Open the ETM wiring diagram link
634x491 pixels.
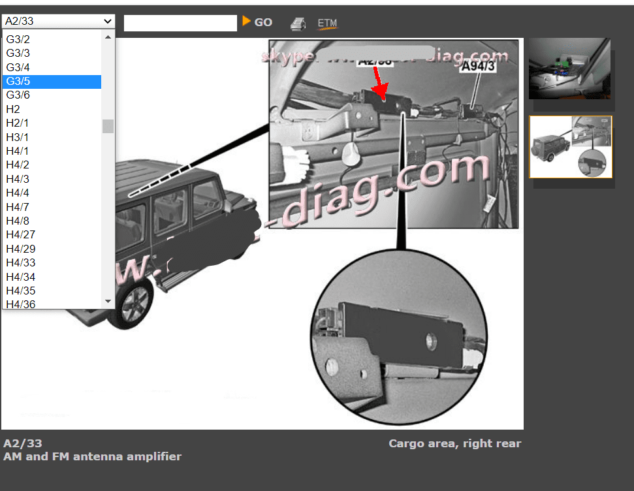click(x=327, y=24)
